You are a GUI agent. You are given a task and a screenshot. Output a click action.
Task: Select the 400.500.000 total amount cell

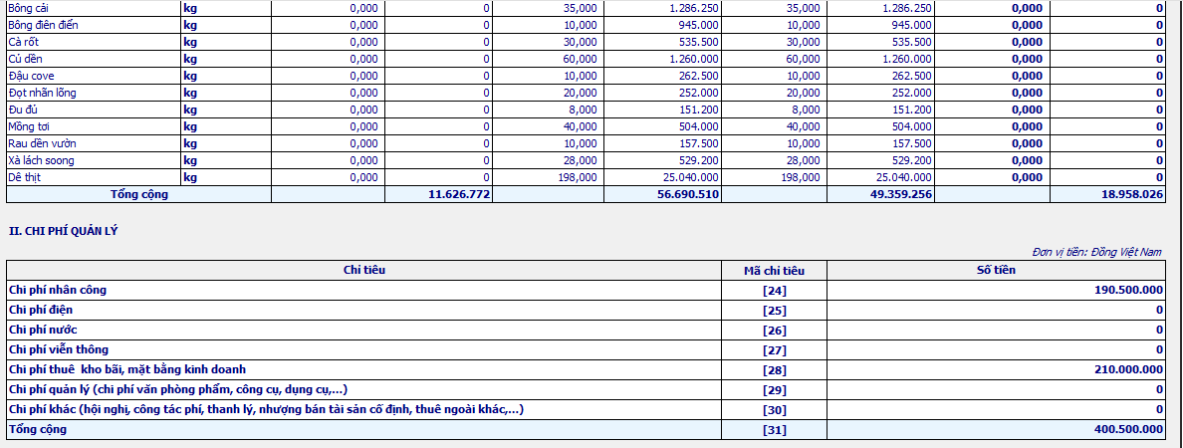[996, 429]
